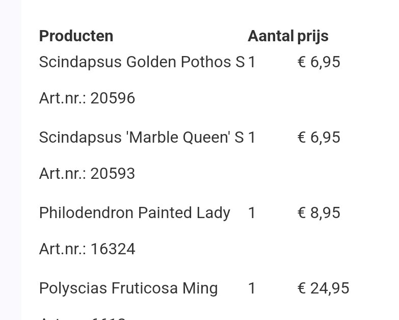
Task: Select Scindapsus Golden Pothos S product name
Action: (142, 62)
